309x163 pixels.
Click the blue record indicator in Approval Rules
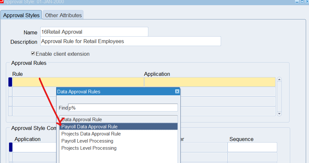coord(10,82)
